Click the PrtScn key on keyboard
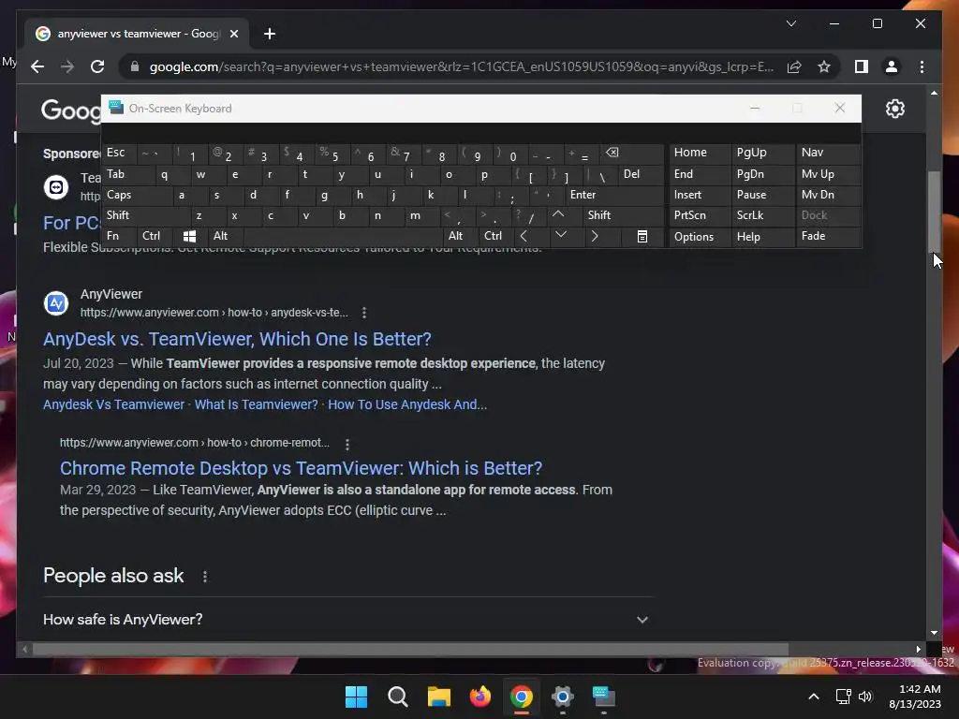Viewport: 959px width, 719px height. coord(700,215)
